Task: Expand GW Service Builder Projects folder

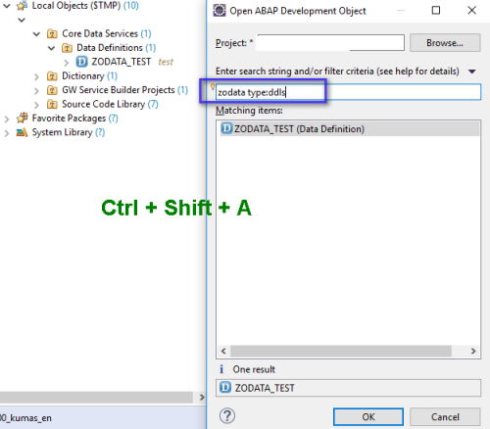Action: (x=36, y=91)
